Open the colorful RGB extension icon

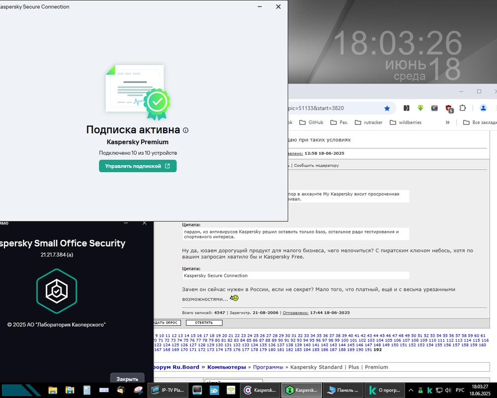(434, 108)
